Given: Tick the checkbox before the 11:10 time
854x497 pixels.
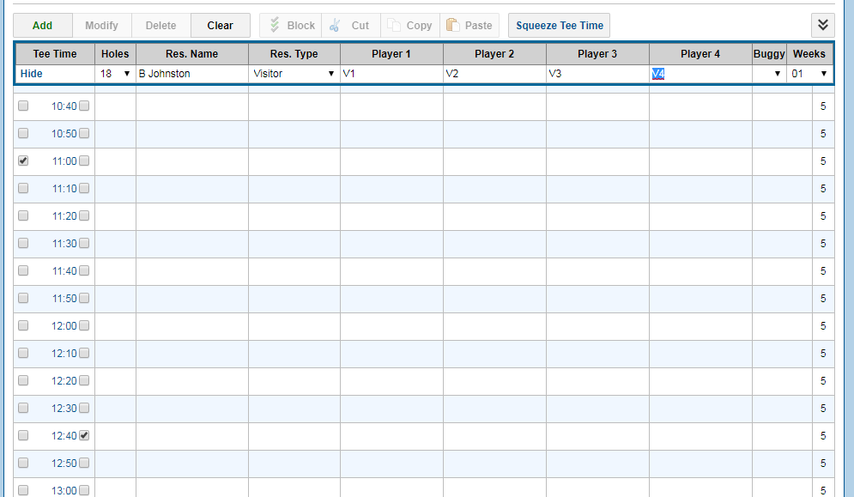Looking at the screenshot, I should tap(23, 188).
